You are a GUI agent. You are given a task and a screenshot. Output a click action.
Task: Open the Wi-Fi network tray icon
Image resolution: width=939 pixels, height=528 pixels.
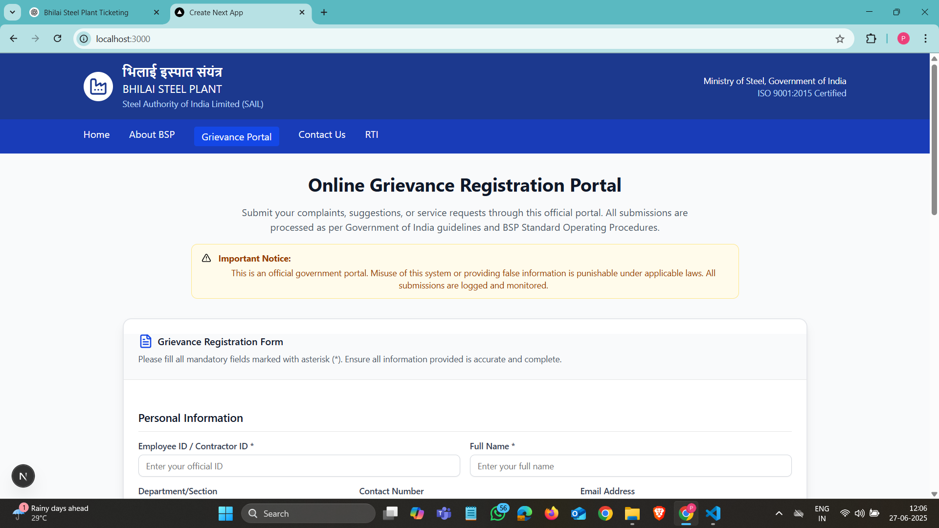point(845,513)
